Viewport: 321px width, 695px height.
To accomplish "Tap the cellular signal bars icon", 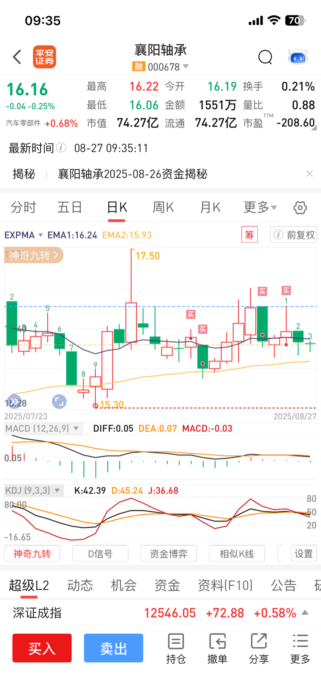I will pyautogui.click(x=256, y=20).
